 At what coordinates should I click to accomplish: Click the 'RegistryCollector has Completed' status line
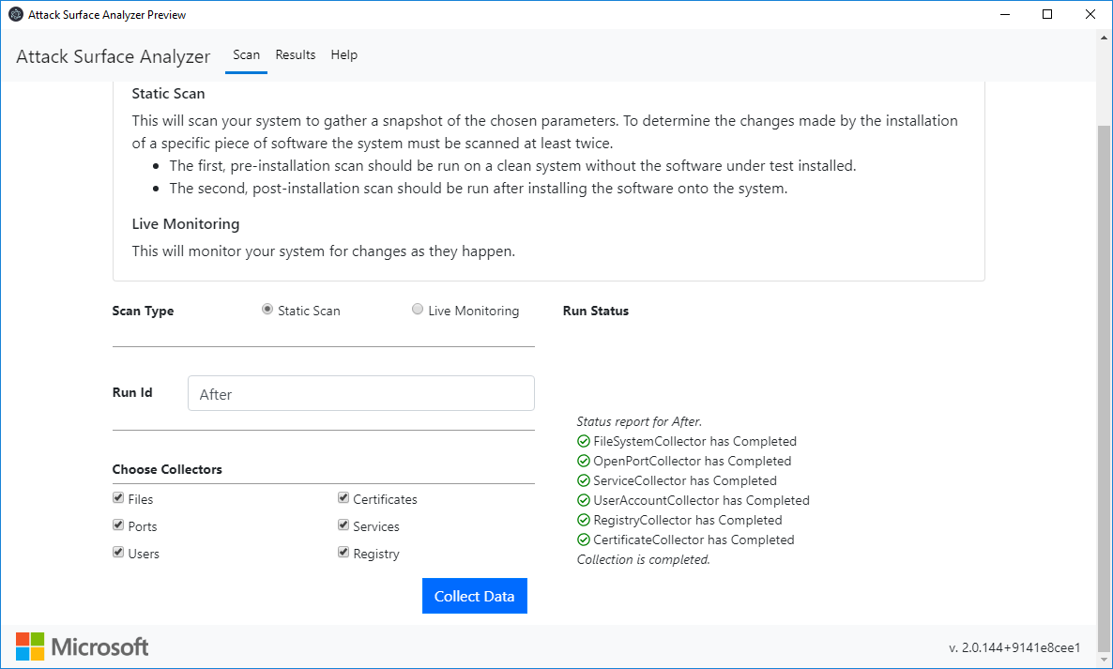[x=688, y=520]
